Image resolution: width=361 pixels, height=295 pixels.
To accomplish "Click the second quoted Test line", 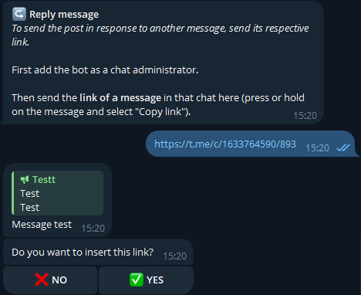I will 30,208.
